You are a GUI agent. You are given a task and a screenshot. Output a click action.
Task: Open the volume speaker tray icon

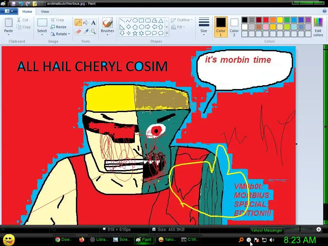tap(272, 240)
